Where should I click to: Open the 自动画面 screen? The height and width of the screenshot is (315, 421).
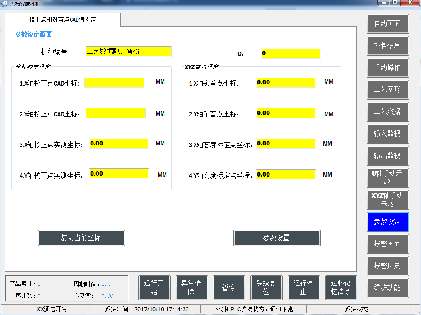click(387, 24)
